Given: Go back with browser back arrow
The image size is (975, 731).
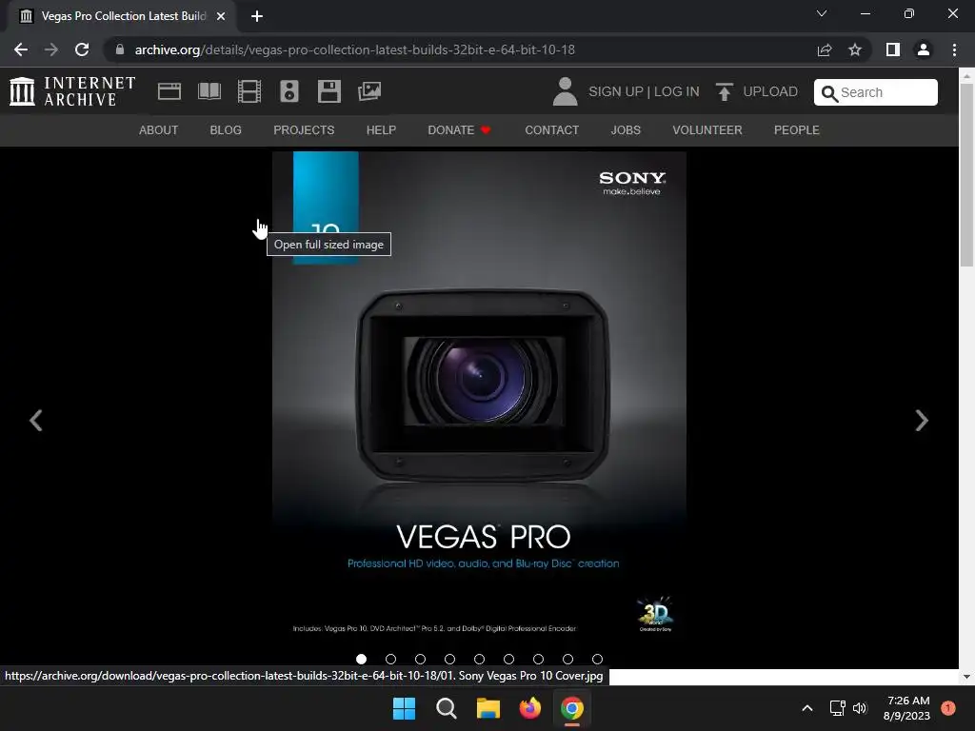Looking at the screenshot, I should click(21, 49).
